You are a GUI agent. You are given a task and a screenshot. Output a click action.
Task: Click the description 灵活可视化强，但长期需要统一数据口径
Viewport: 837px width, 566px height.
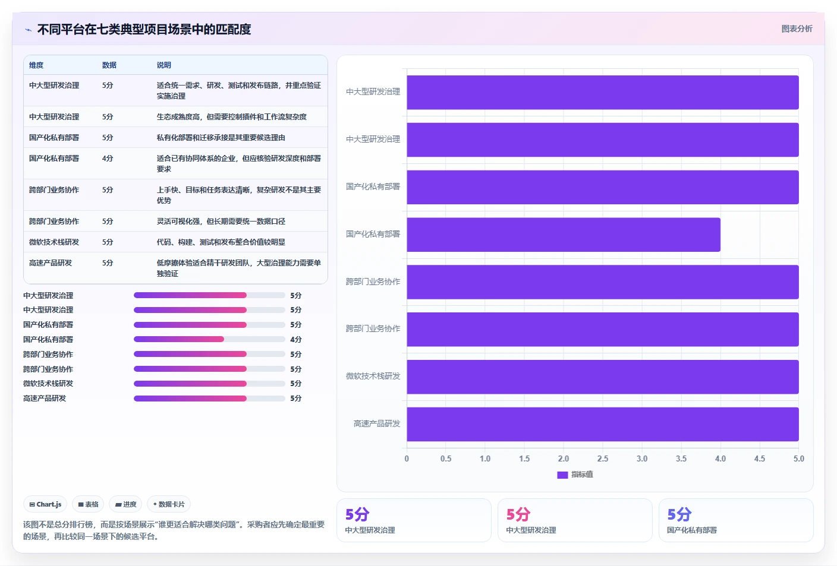pyautogui.click(x=221, y=222)
